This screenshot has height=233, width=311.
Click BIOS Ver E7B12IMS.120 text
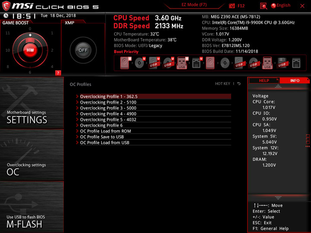point(226,46)
